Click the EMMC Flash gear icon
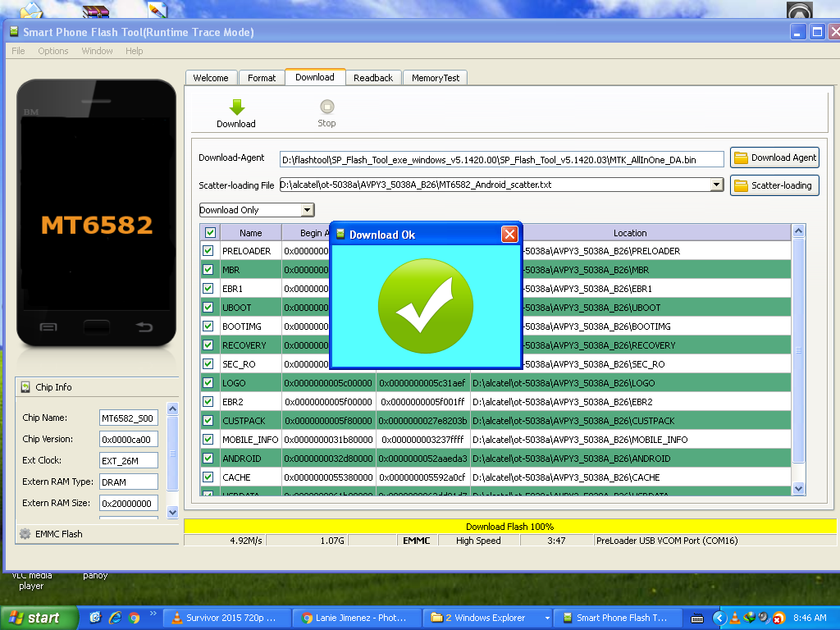Image resolution: width=840 pixels, height=630 pixels. coord(25,534)
